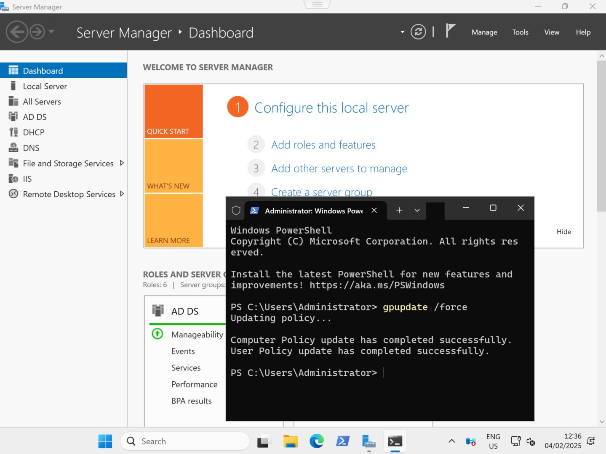Open Task View from taskbar

263,441
